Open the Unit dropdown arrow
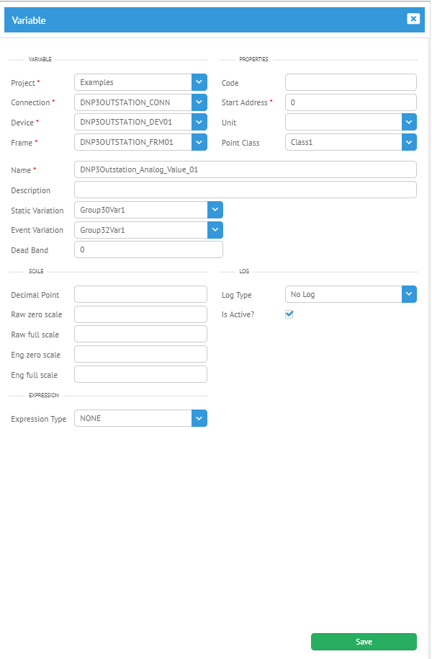432x659 pixels. coord(409,123)
